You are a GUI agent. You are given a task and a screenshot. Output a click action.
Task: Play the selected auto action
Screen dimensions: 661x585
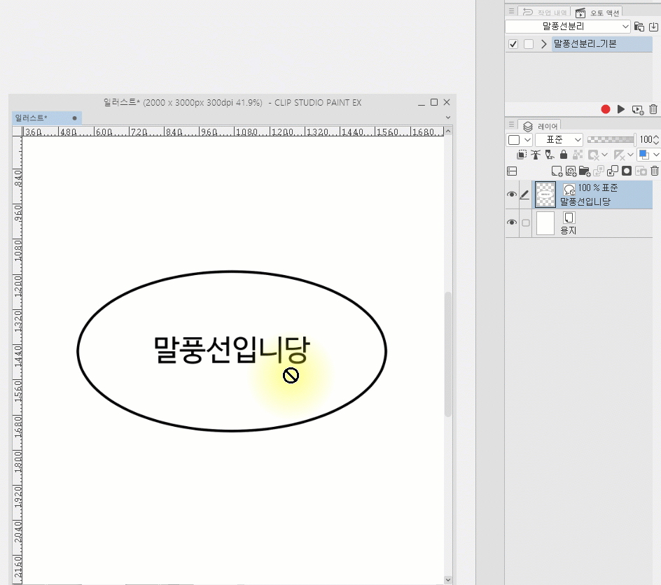621,109
